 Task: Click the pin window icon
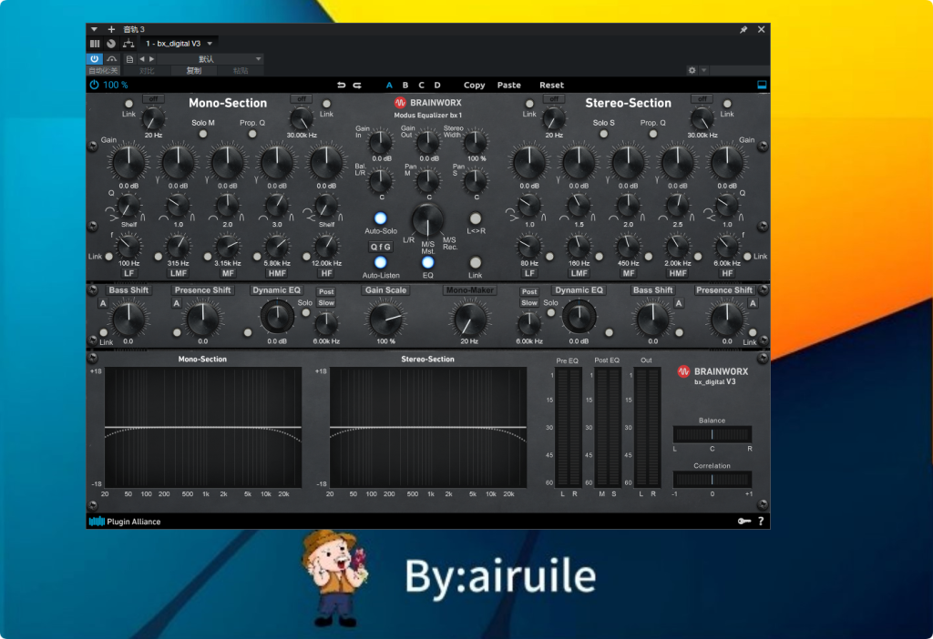point(743,29)
